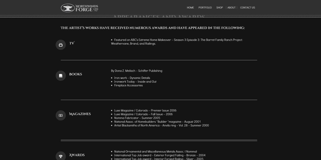The height and width of the screenshot is (160, 321).
Task: Click the Builder magazine August 2001 entry
Action: (157, 122)
